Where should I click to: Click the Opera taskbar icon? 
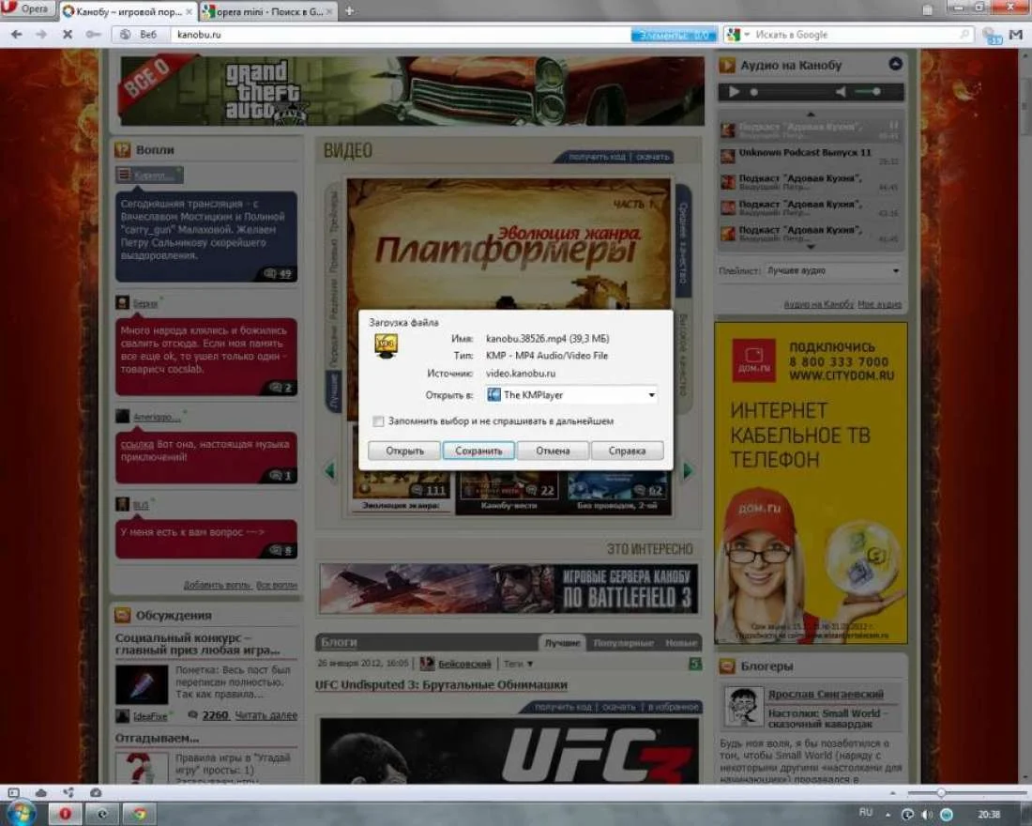(65, 814)
